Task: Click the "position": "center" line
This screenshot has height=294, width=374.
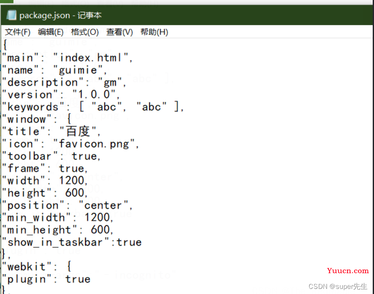Action: (x=67, y=205)
